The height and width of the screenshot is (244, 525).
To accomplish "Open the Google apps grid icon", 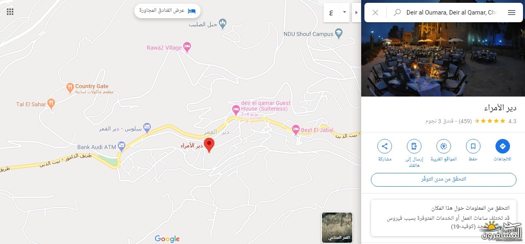I will [10, 12].
